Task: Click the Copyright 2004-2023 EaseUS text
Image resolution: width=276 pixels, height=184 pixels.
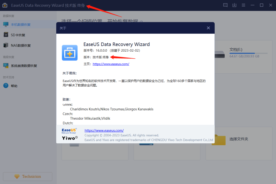Action: click(x=122, y=135)
